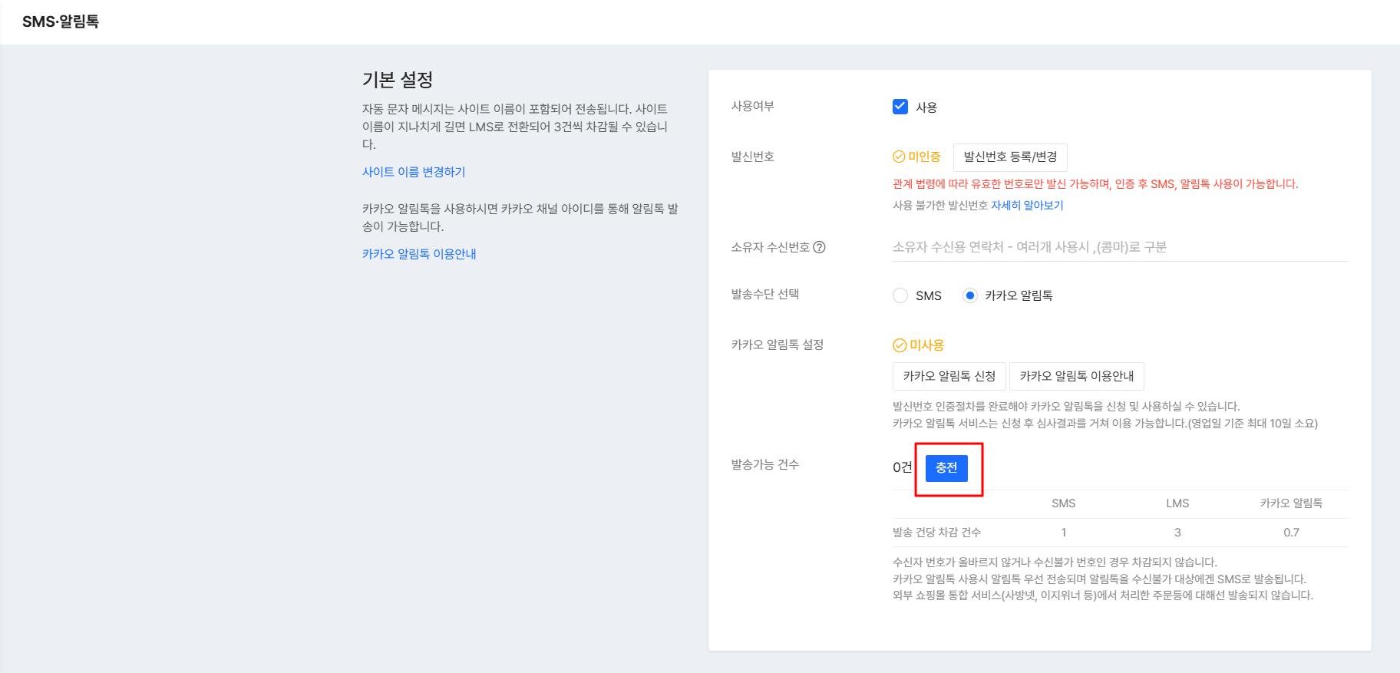The width and height of the screenshot is (1400, 673).
Task: Click the 카카오 알림톡 이용안내 button
Action: [1076, 376]
